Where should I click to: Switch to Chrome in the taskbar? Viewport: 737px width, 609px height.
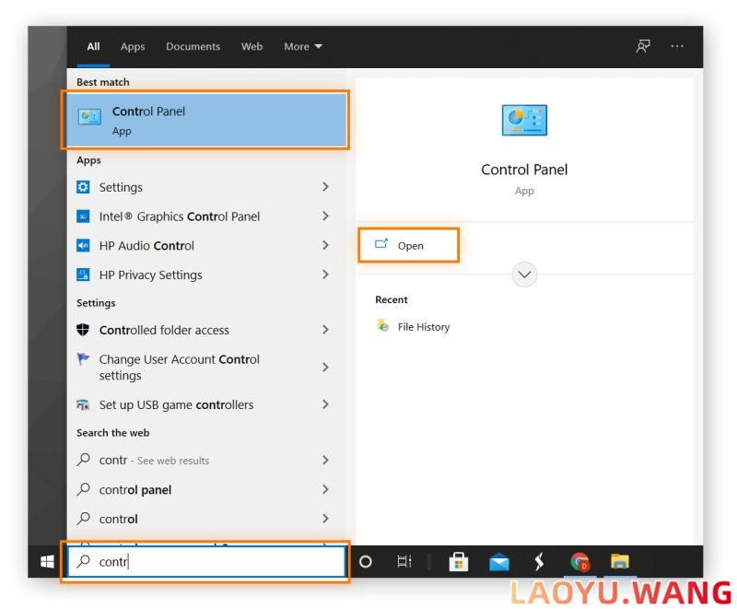[579, 561]
